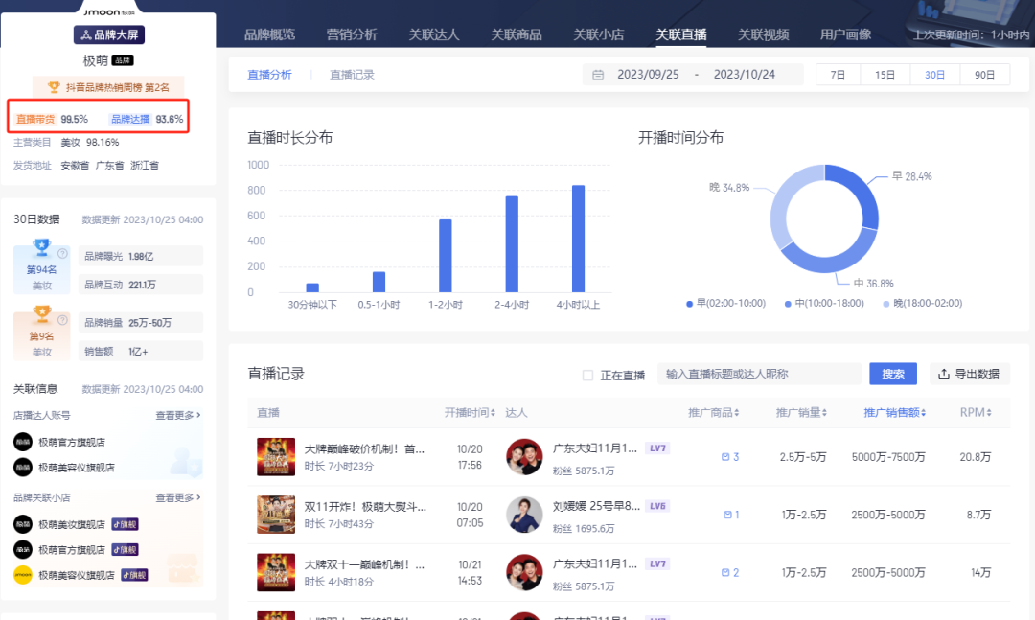Toggle 早(02:00-10:00) legend item
1035x620 pixels.
(x=725, y=303)
